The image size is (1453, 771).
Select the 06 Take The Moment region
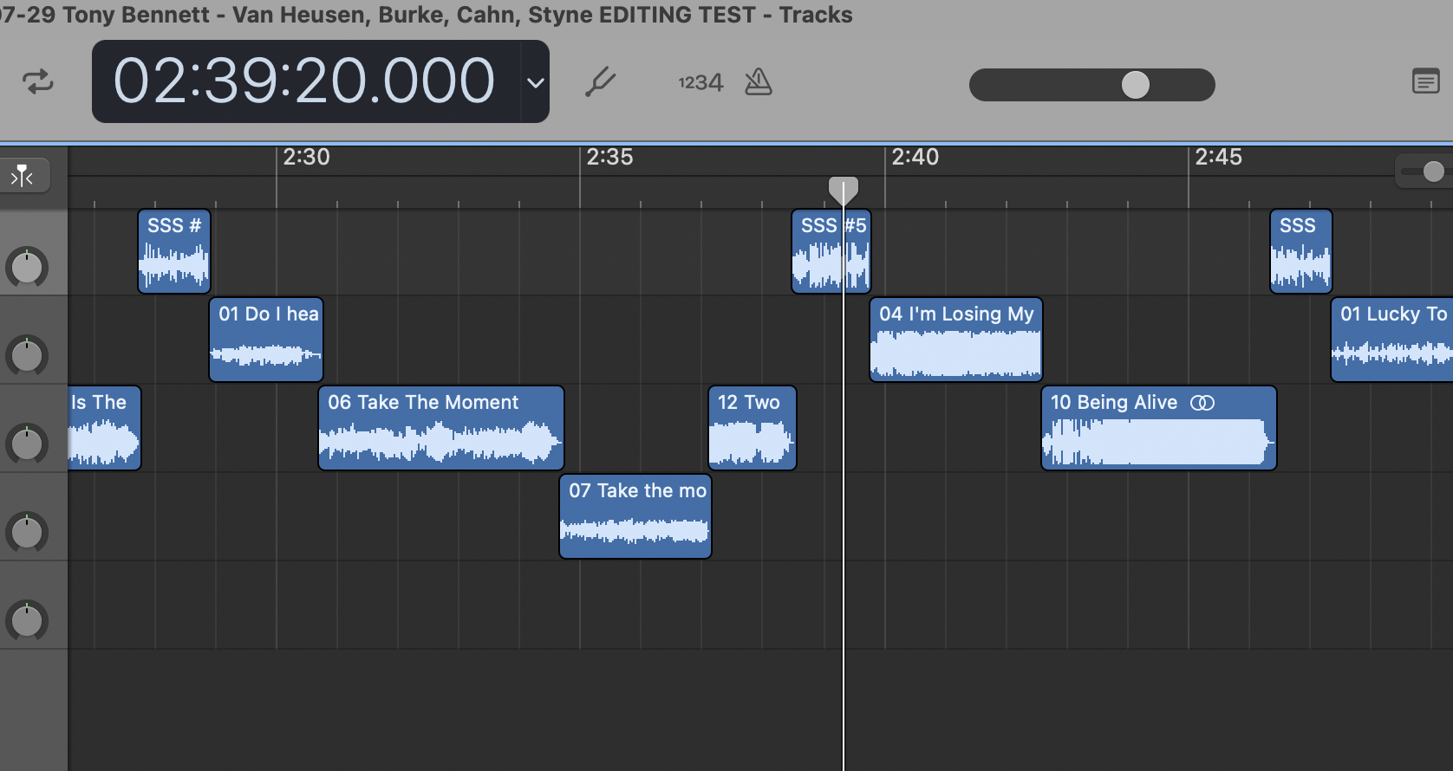[441, 428]
